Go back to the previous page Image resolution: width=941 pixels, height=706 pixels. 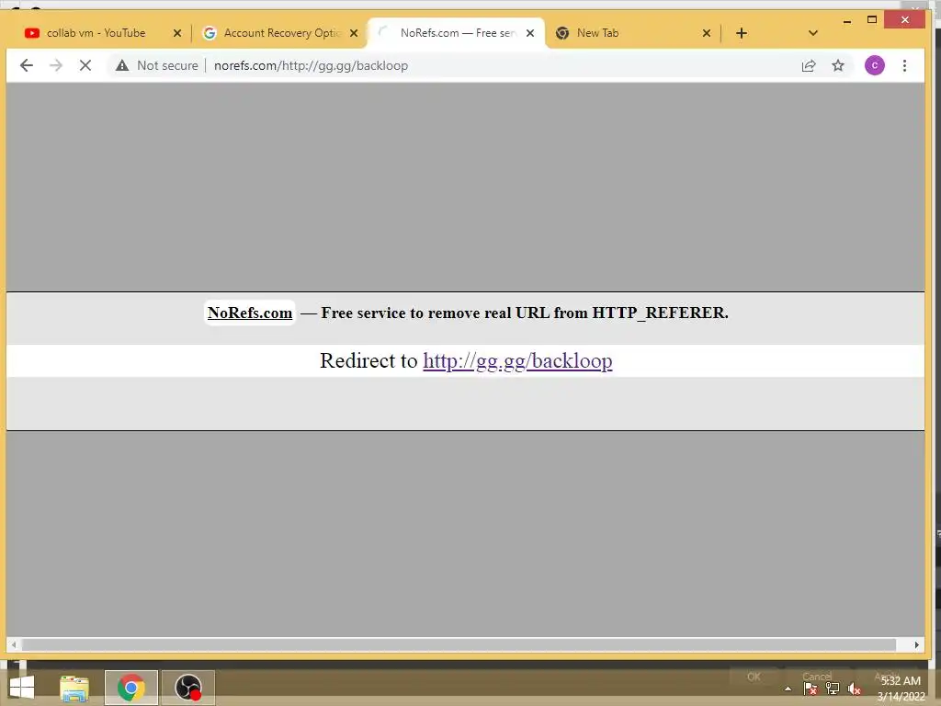click(x=27, y=65)
